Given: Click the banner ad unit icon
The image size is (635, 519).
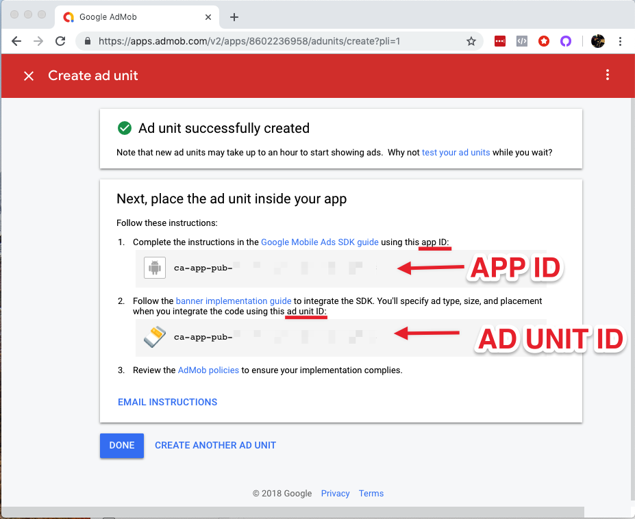Looking at the screenshot, I should 155,337.
